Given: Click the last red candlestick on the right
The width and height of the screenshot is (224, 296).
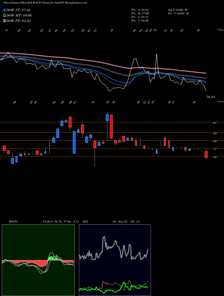Looking at the screenshot, I should pyautogui.click(x=206, y=154).
